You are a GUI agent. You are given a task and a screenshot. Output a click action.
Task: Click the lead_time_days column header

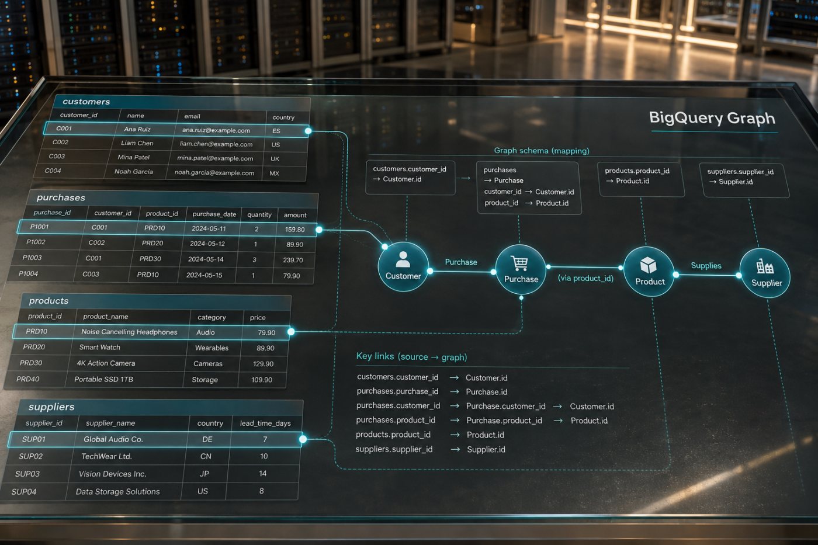[x=265, y=423]
